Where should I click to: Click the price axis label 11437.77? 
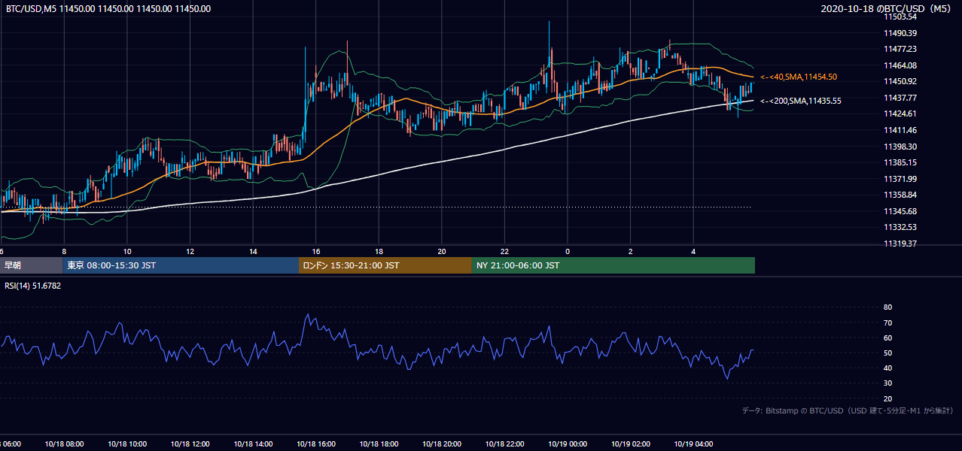(x=900, y=98)
